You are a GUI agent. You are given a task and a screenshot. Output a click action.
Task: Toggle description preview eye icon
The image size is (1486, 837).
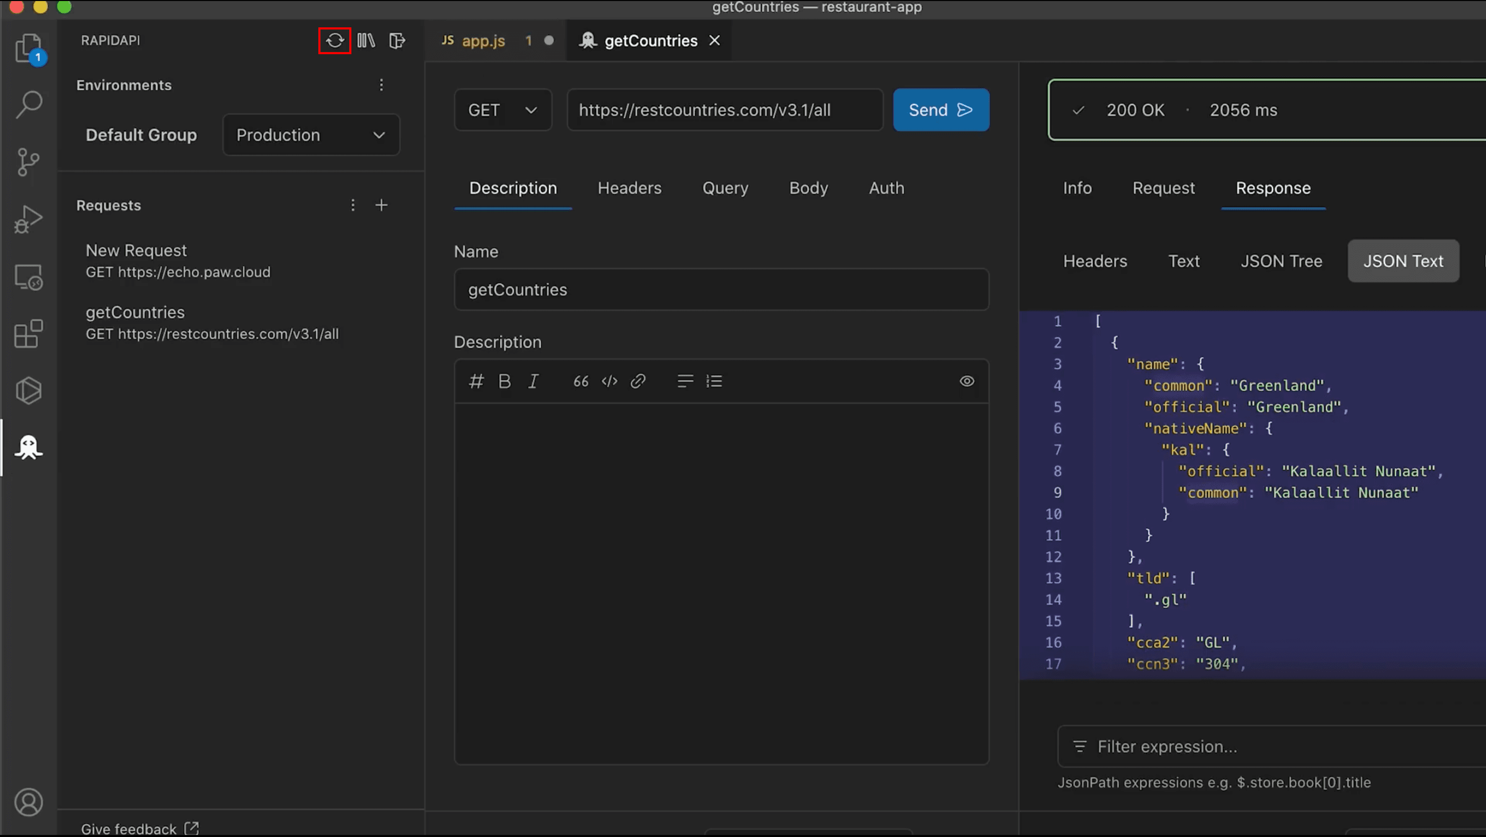coord(967,381)
